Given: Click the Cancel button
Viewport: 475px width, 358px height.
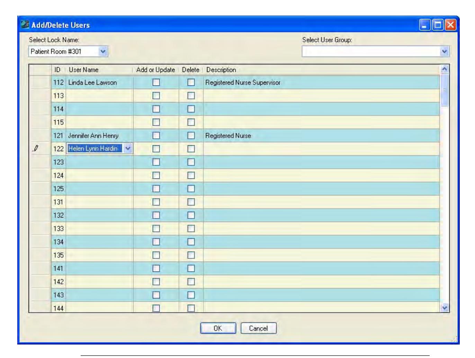Looking at the screenshot, I should click(x=258, y=328).
